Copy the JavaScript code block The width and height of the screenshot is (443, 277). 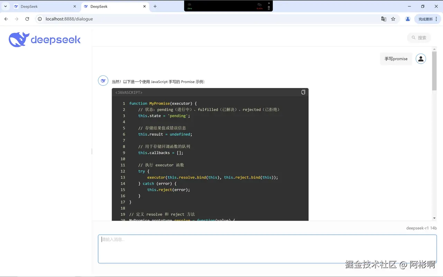(x=303, y=92)
